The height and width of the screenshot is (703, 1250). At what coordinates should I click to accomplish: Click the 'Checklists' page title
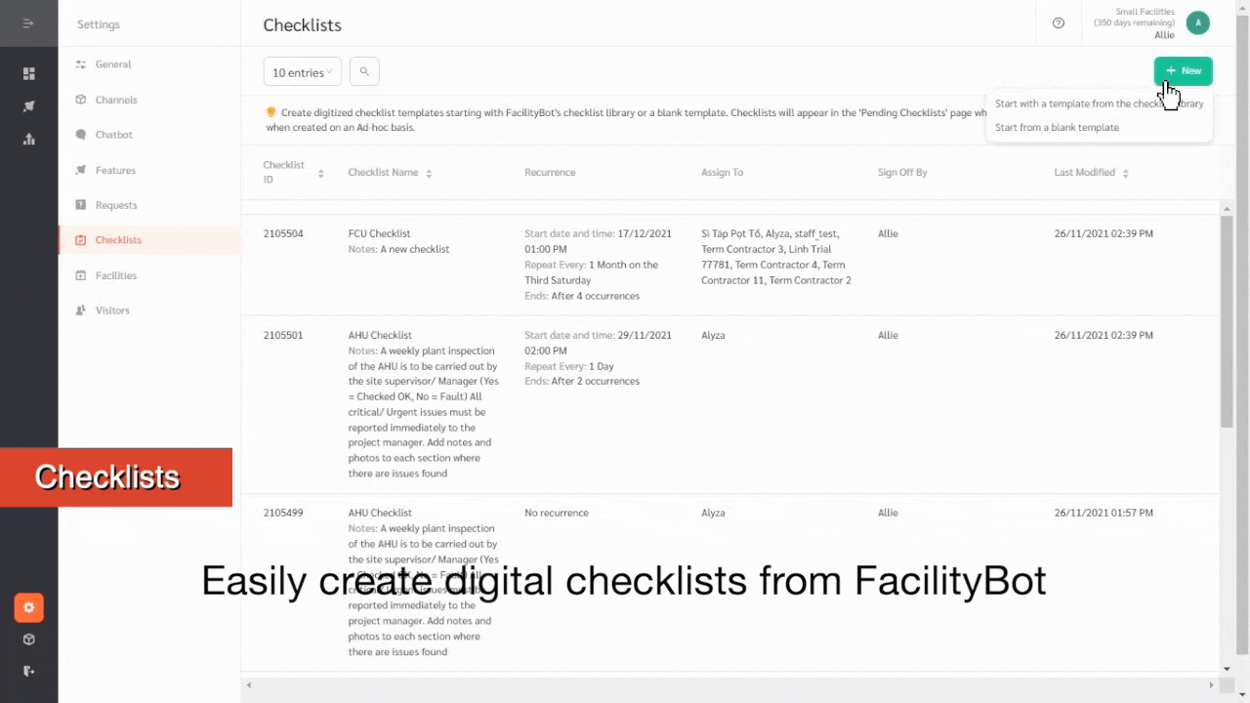303,25
